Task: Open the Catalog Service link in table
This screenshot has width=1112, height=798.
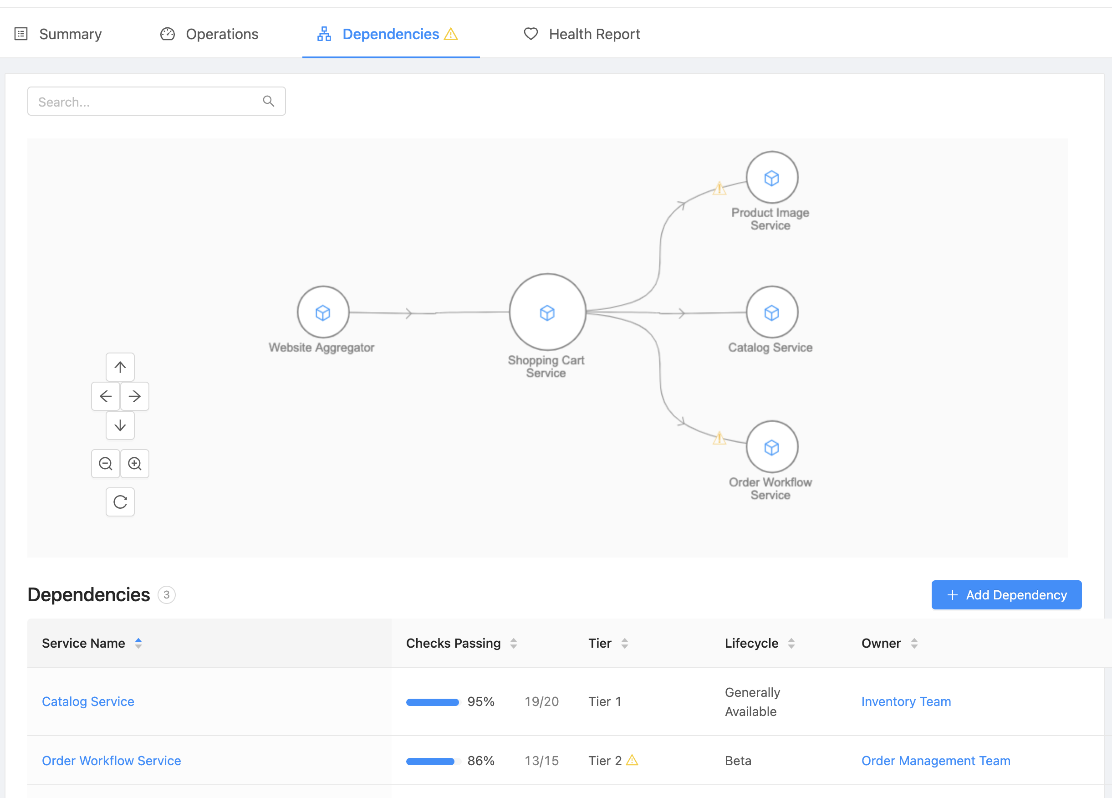Action: coord(88,701)
